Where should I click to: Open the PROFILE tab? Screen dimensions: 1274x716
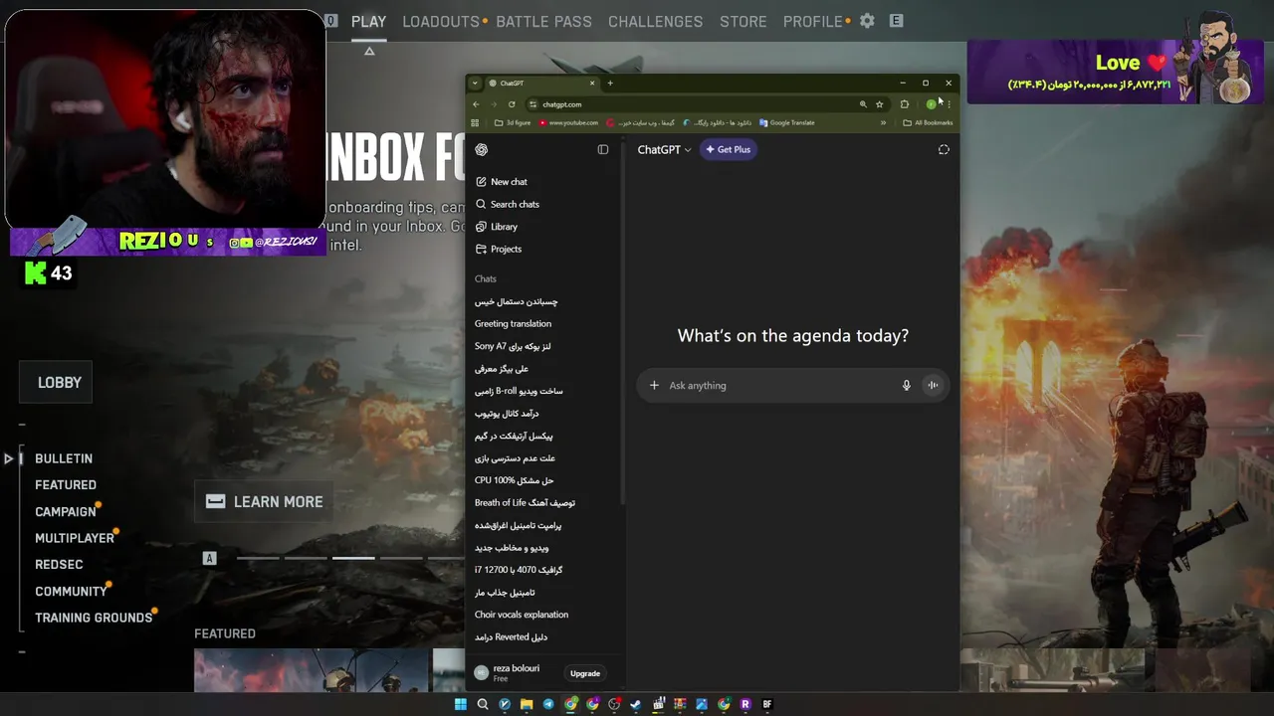pyautogui.click(x=813, y=21)
